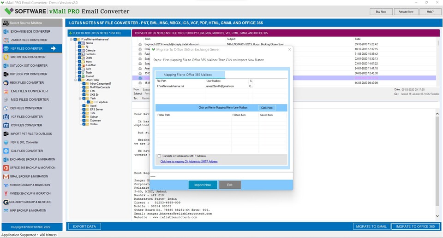Open the NSF to DXL Converter icon
The width and height of the screenshot is (443, 238).
pyautogui.click(x=6, y=142)
